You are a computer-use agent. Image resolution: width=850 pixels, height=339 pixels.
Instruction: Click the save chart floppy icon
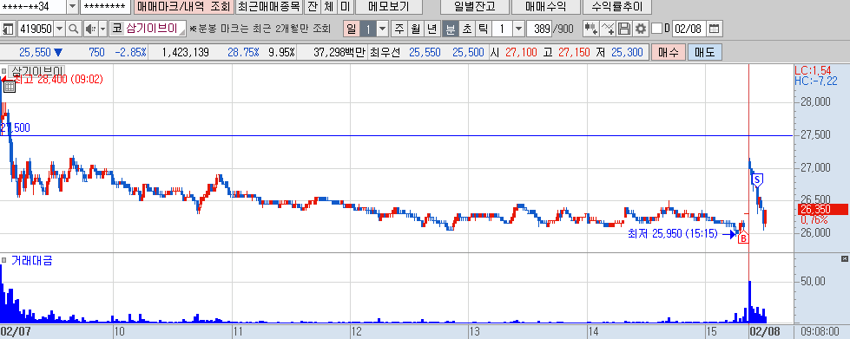point(624,29)
